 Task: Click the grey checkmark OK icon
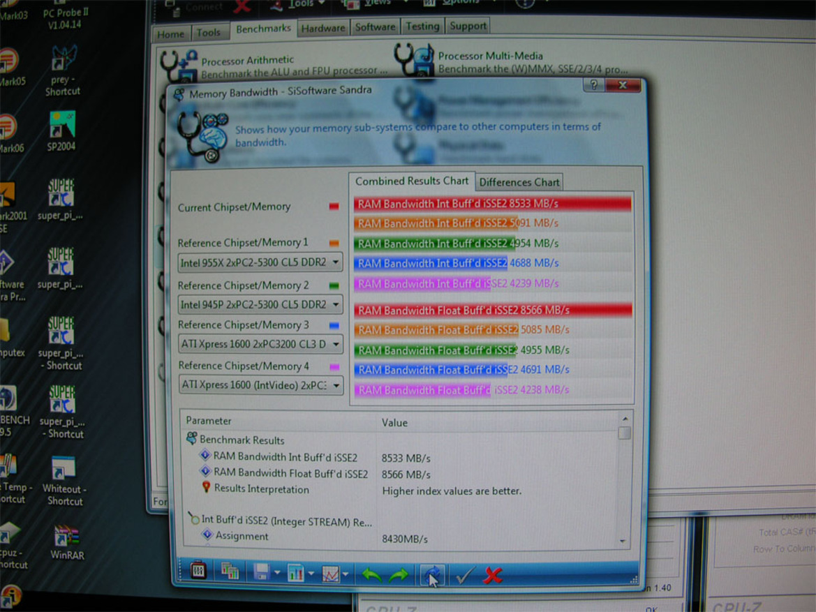(463, 575)
